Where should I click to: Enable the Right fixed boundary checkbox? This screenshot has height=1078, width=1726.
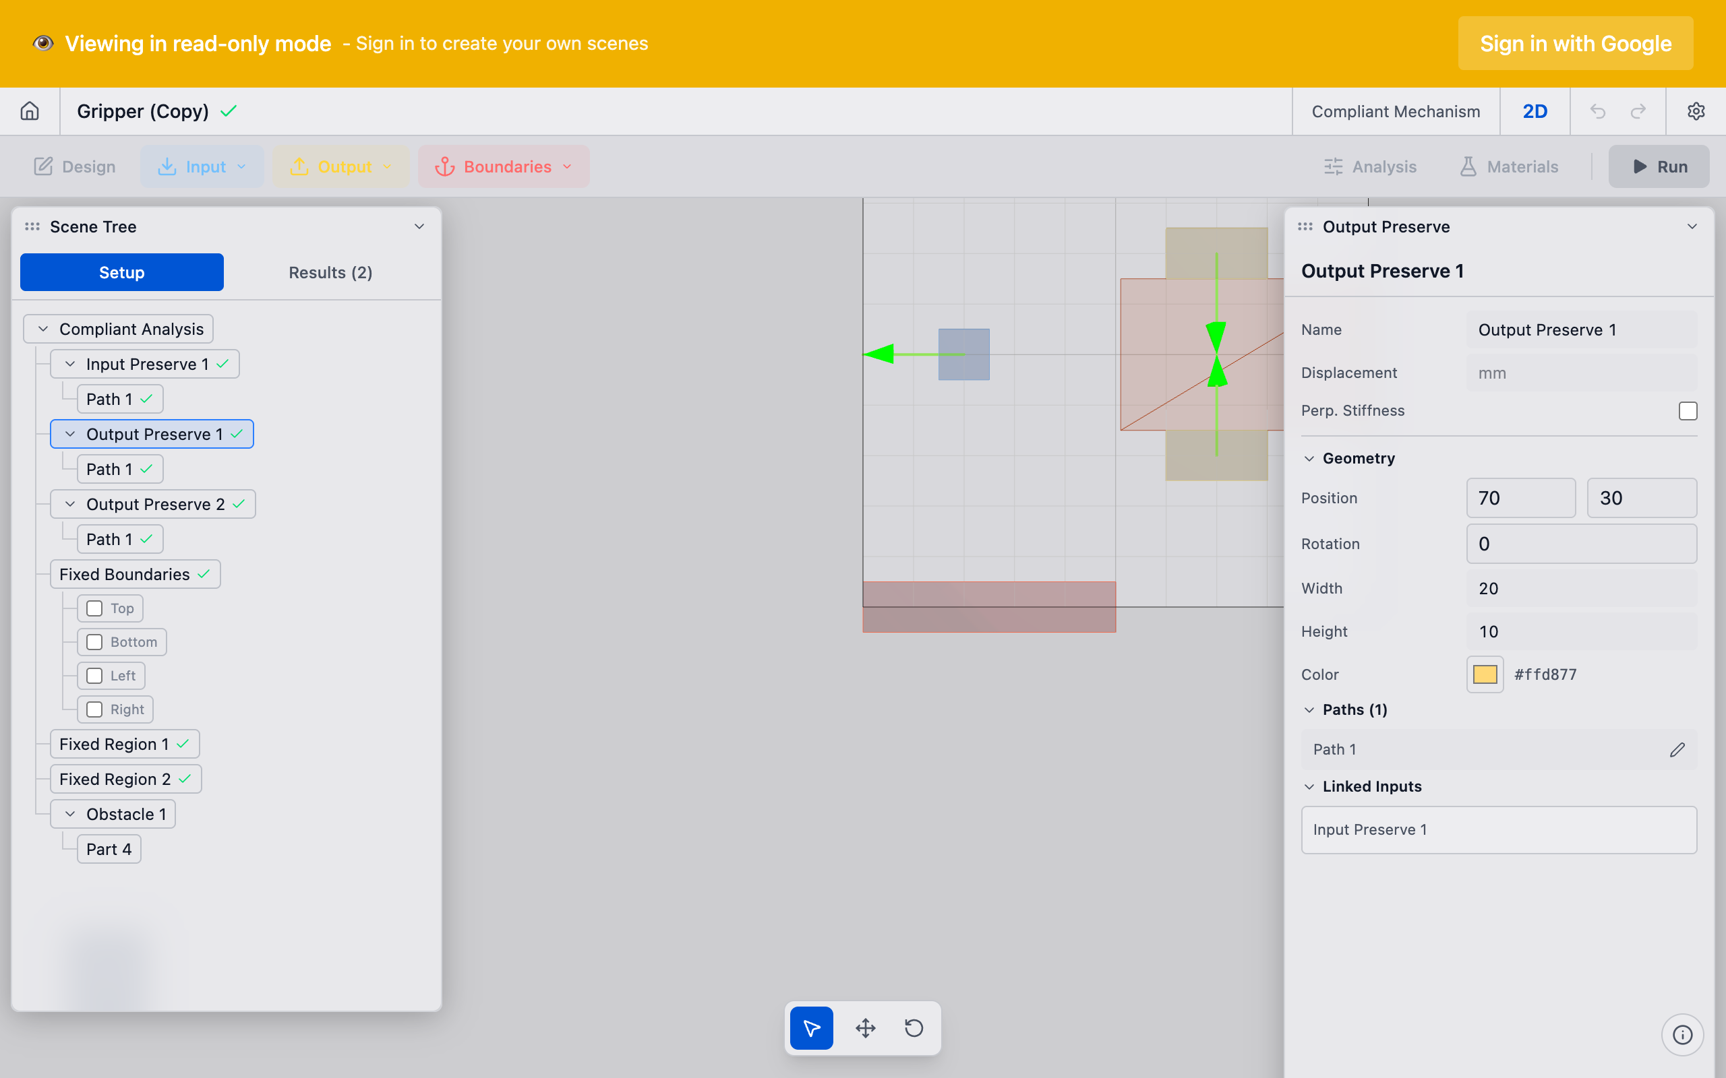[94, 709]
